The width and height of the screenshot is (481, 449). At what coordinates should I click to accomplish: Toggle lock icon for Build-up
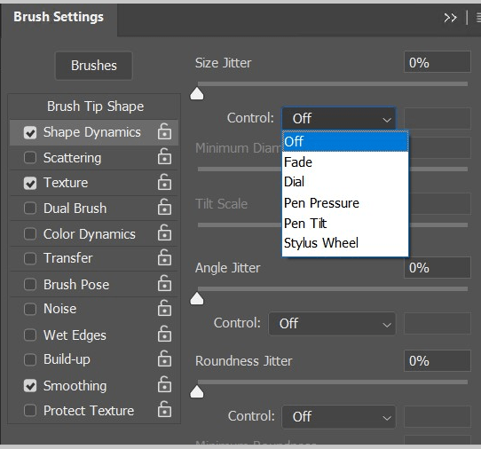(x=164, y=359)
